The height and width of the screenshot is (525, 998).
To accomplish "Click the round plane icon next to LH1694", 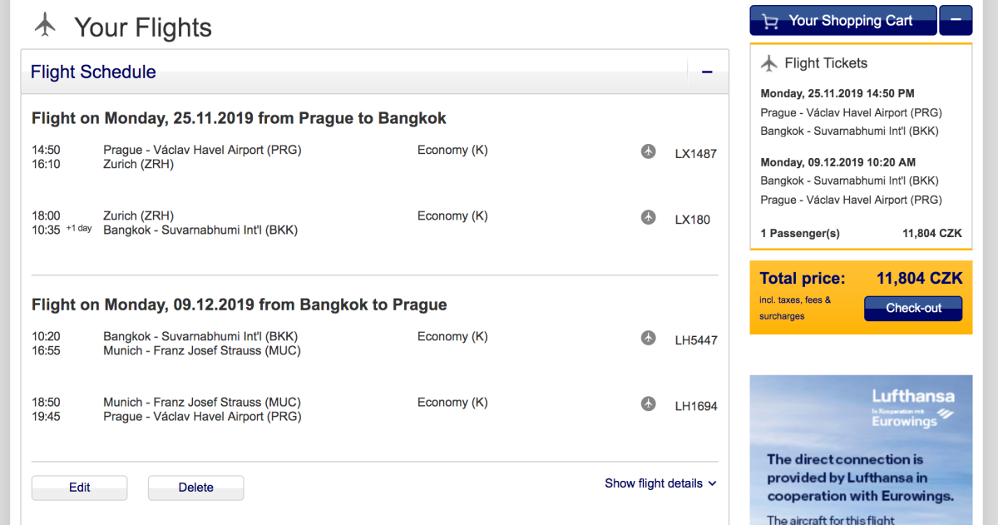I will coord(649,404).
